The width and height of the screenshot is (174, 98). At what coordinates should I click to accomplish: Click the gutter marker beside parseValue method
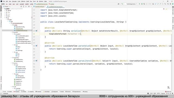[36, 46]
